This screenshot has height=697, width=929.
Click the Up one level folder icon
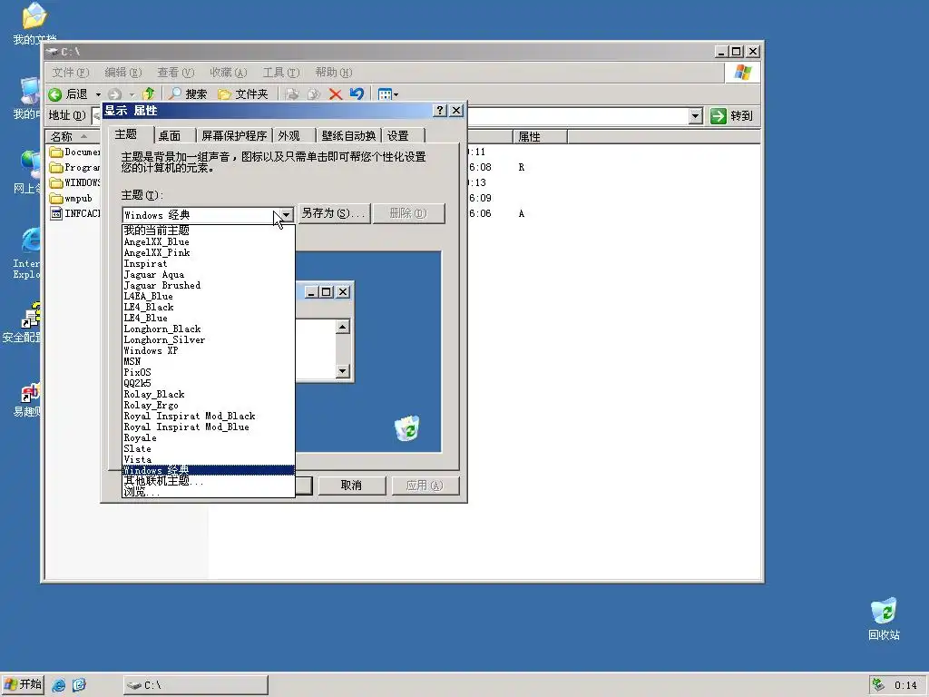149,93
